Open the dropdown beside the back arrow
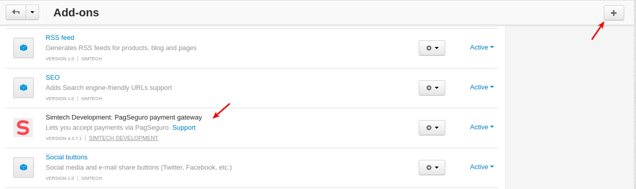Screen dimensions: 636x189 pyautogui.click(x=32, y=13)
